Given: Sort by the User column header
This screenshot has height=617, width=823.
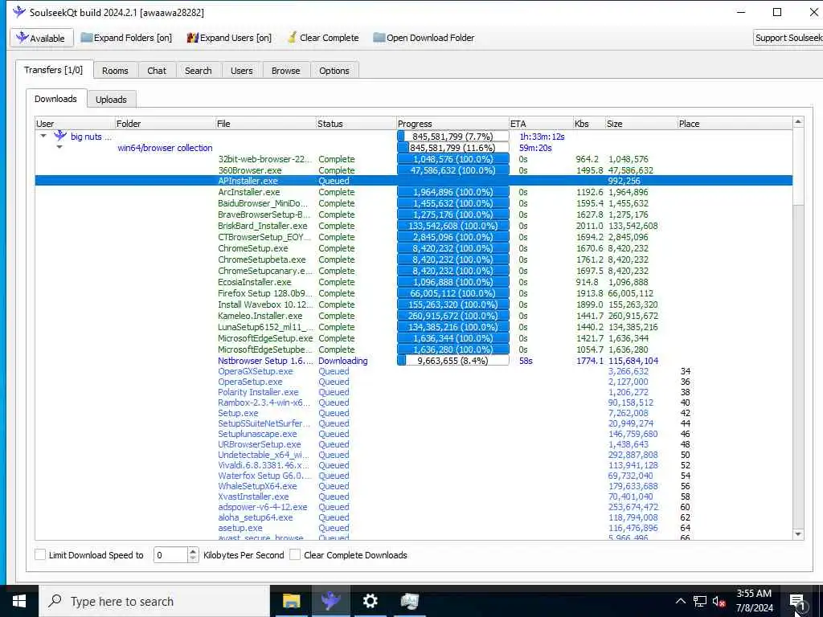Looking at the screenshot, I should (75, 124).
